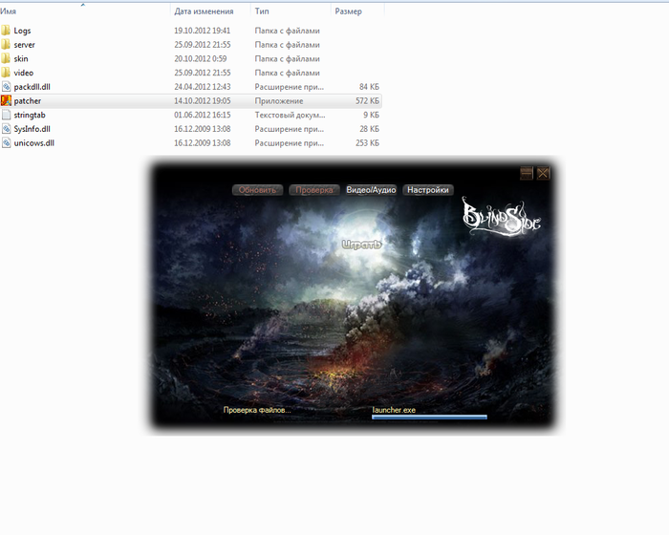Open the Настройки button in launcher
Image resolution: width=669 pixels, height=535 pixels.
coord(428,190)
